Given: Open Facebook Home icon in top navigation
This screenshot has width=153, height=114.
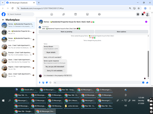Looking at the screenshot, I should click(52, 14).
